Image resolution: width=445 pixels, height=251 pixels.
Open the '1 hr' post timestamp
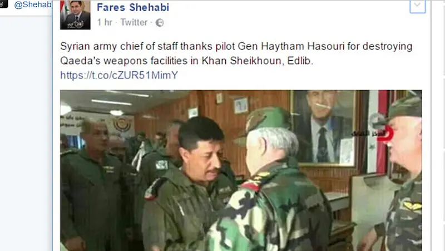click(x=105, y=22)
